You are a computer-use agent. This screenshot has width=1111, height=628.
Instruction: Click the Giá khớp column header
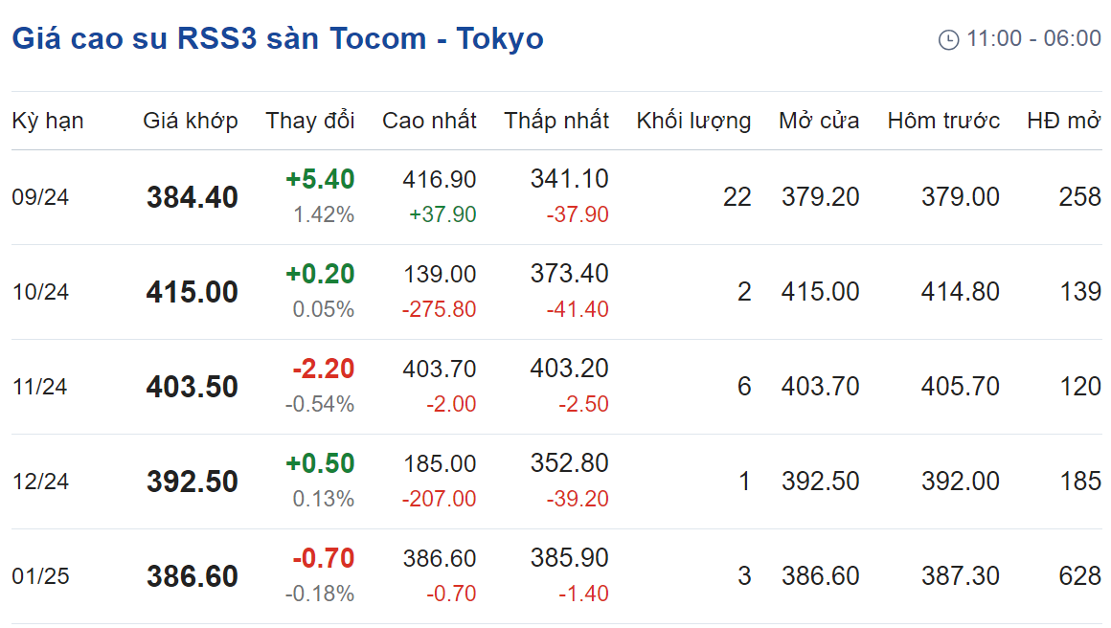click(x=191, y=121)
